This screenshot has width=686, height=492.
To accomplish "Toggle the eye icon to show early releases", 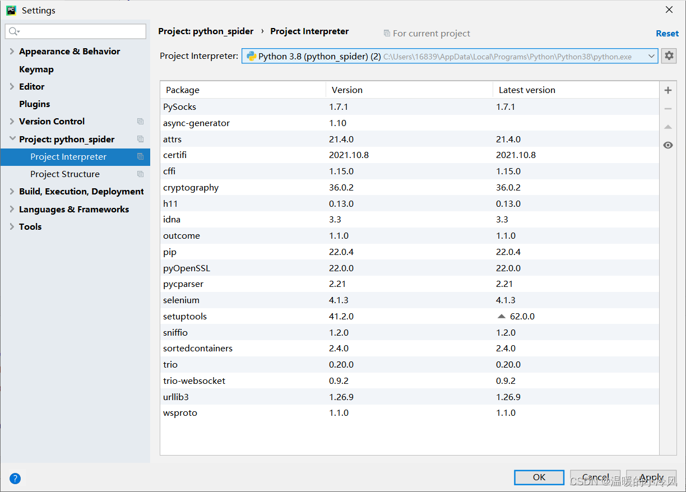I will point(668,145).
